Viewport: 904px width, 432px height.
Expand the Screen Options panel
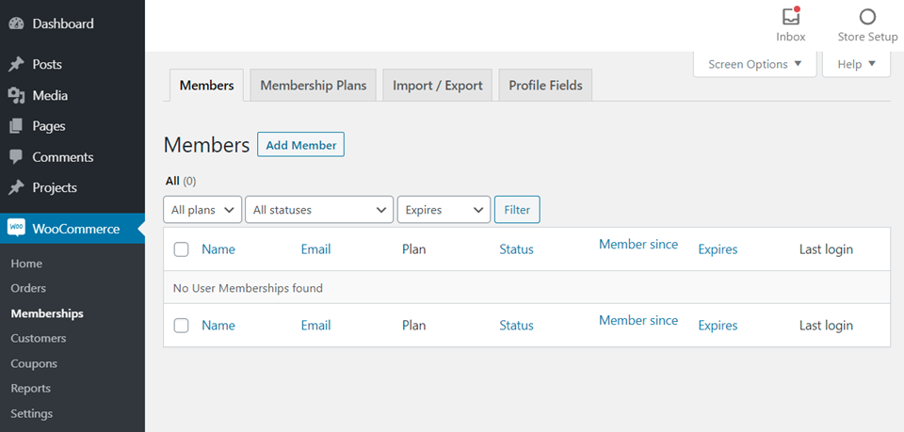754,64
